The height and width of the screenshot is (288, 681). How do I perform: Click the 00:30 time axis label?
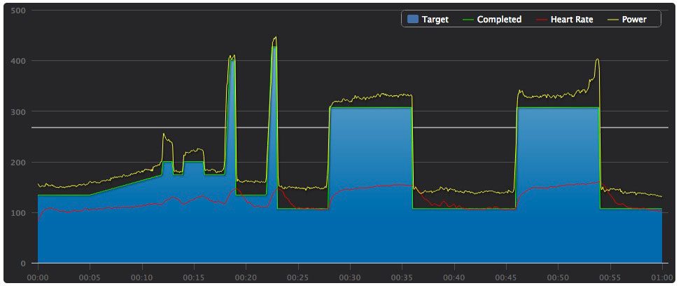click(350, 277)
